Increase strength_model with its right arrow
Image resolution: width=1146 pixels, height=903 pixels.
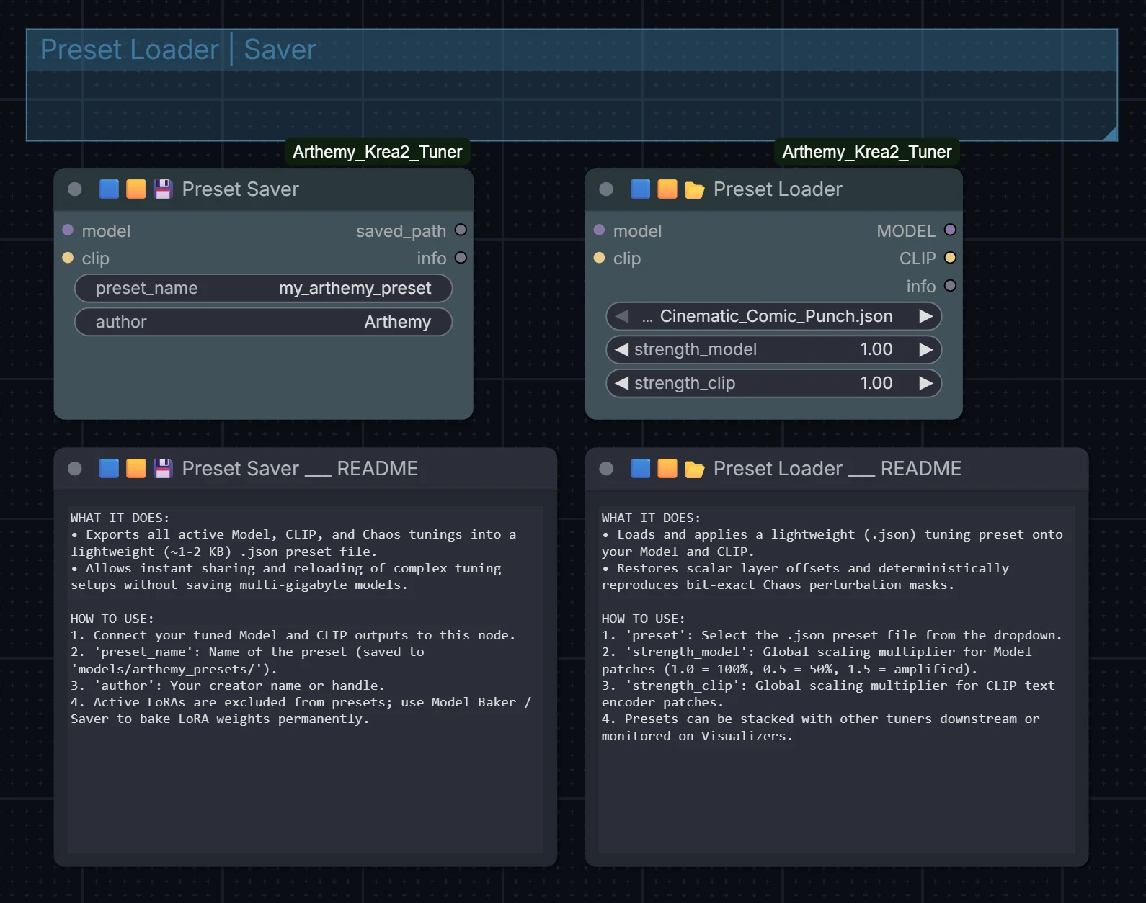pos(926,349)
